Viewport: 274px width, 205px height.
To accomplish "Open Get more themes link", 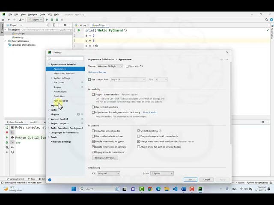I will coord(97,72).
